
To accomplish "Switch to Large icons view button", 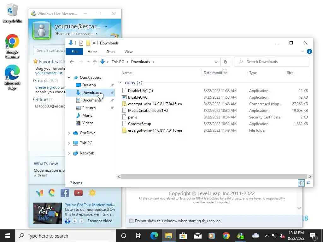I will (x=308, y=183).
